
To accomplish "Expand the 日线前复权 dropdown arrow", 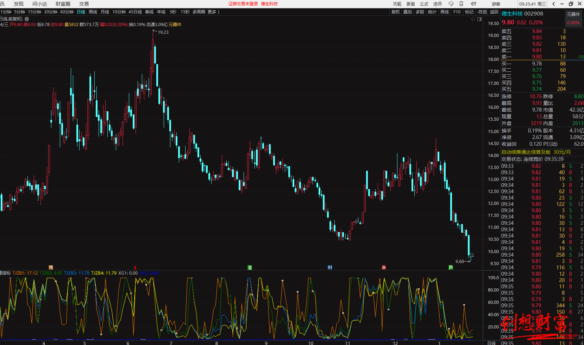I will [x=27, y=19].
